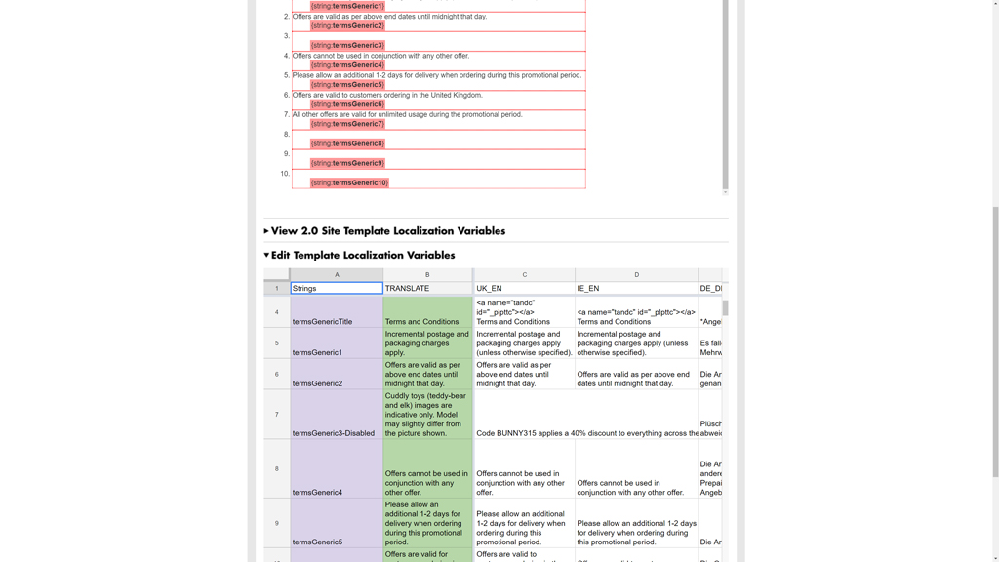
Task: Click the preview panel vertical scrollbar
Action: [x=725, y=96]
